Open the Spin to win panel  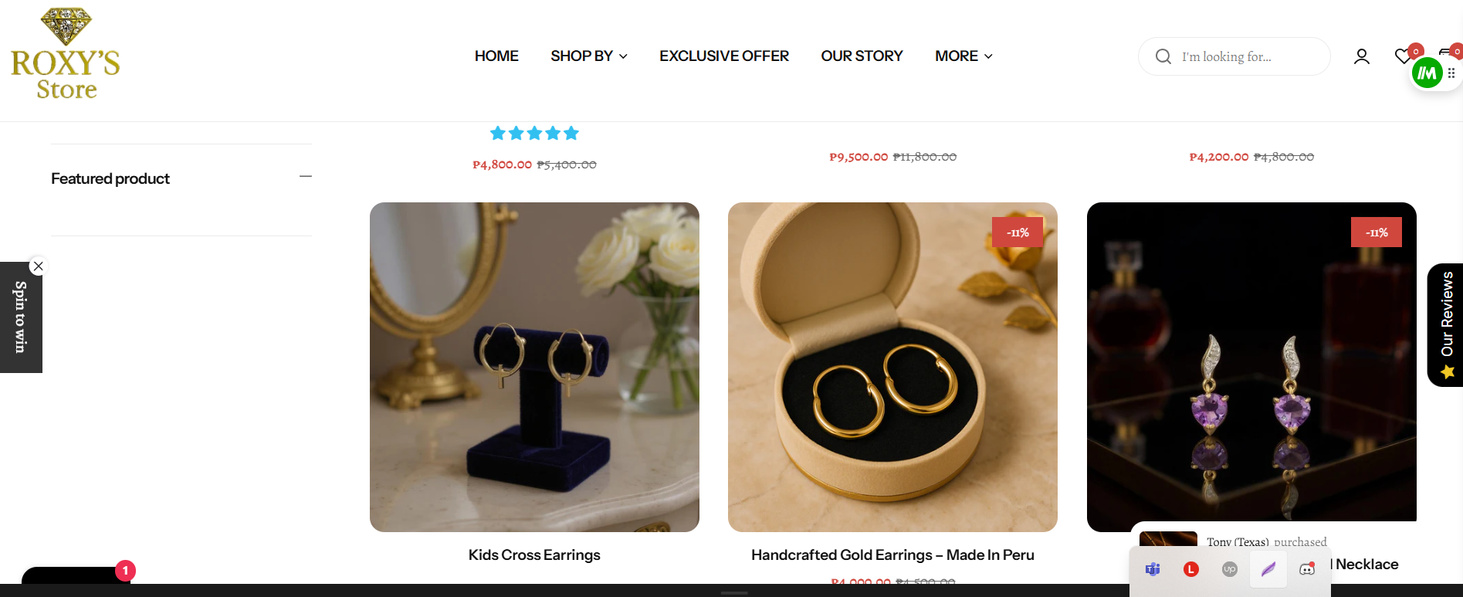(21, 317)
